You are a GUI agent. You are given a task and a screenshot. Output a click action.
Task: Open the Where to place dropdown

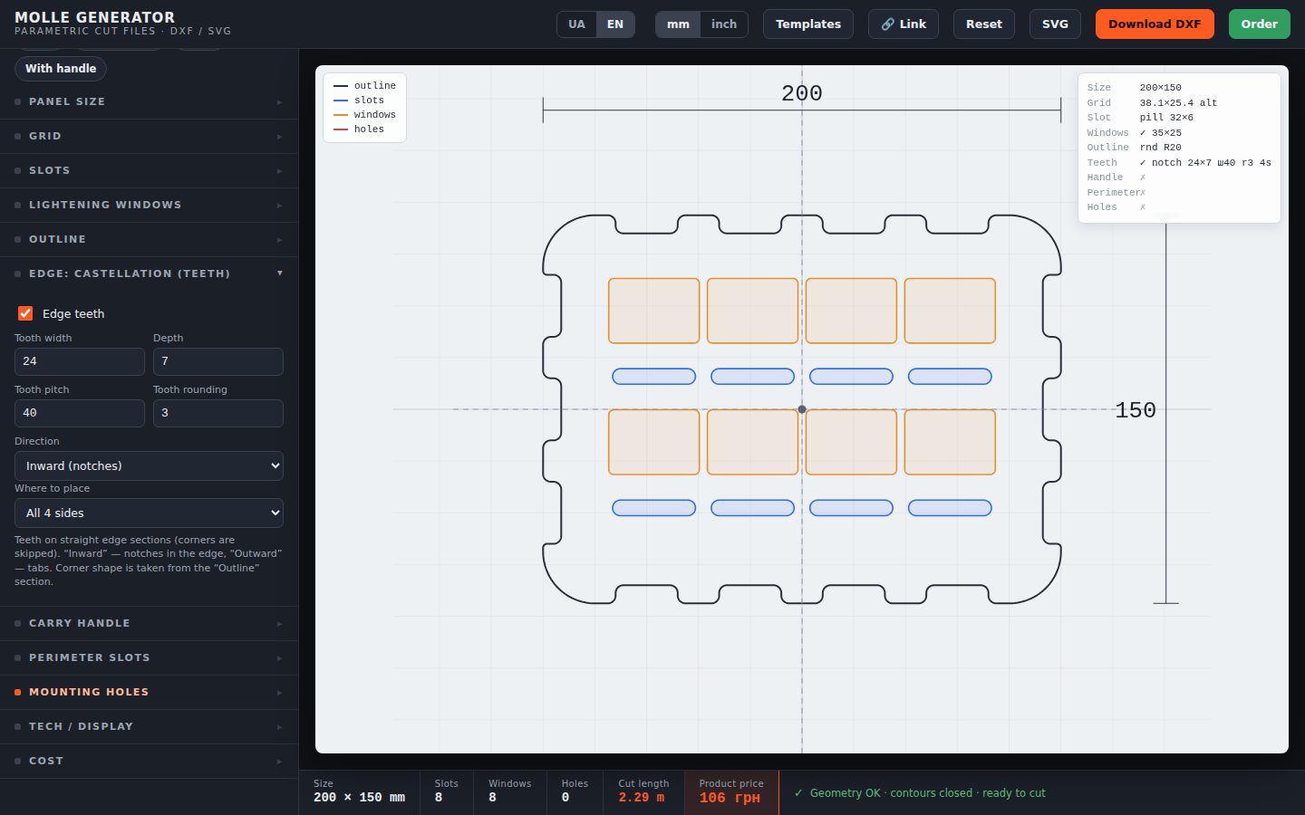point(149,513)
